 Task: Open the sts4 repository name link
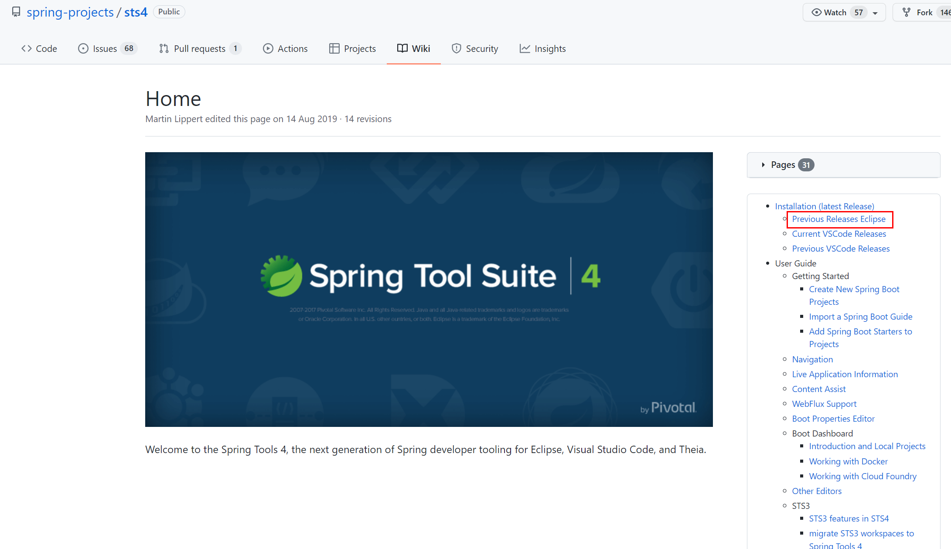(x=136, y=12)
